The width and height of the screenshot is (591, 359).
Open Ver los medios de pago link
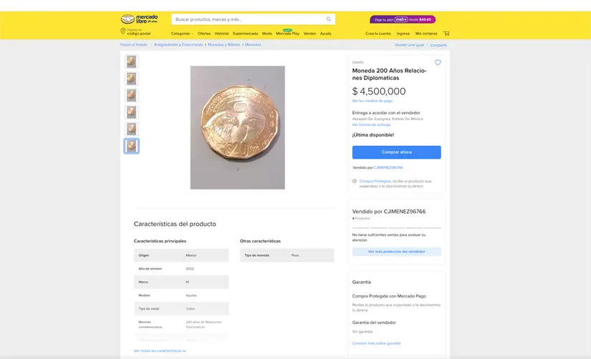point(372,101)
